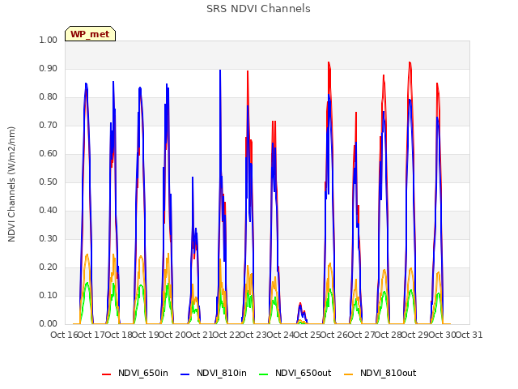
Task: Click the Oct 31 x-axis label
Action: coord(469,335)
